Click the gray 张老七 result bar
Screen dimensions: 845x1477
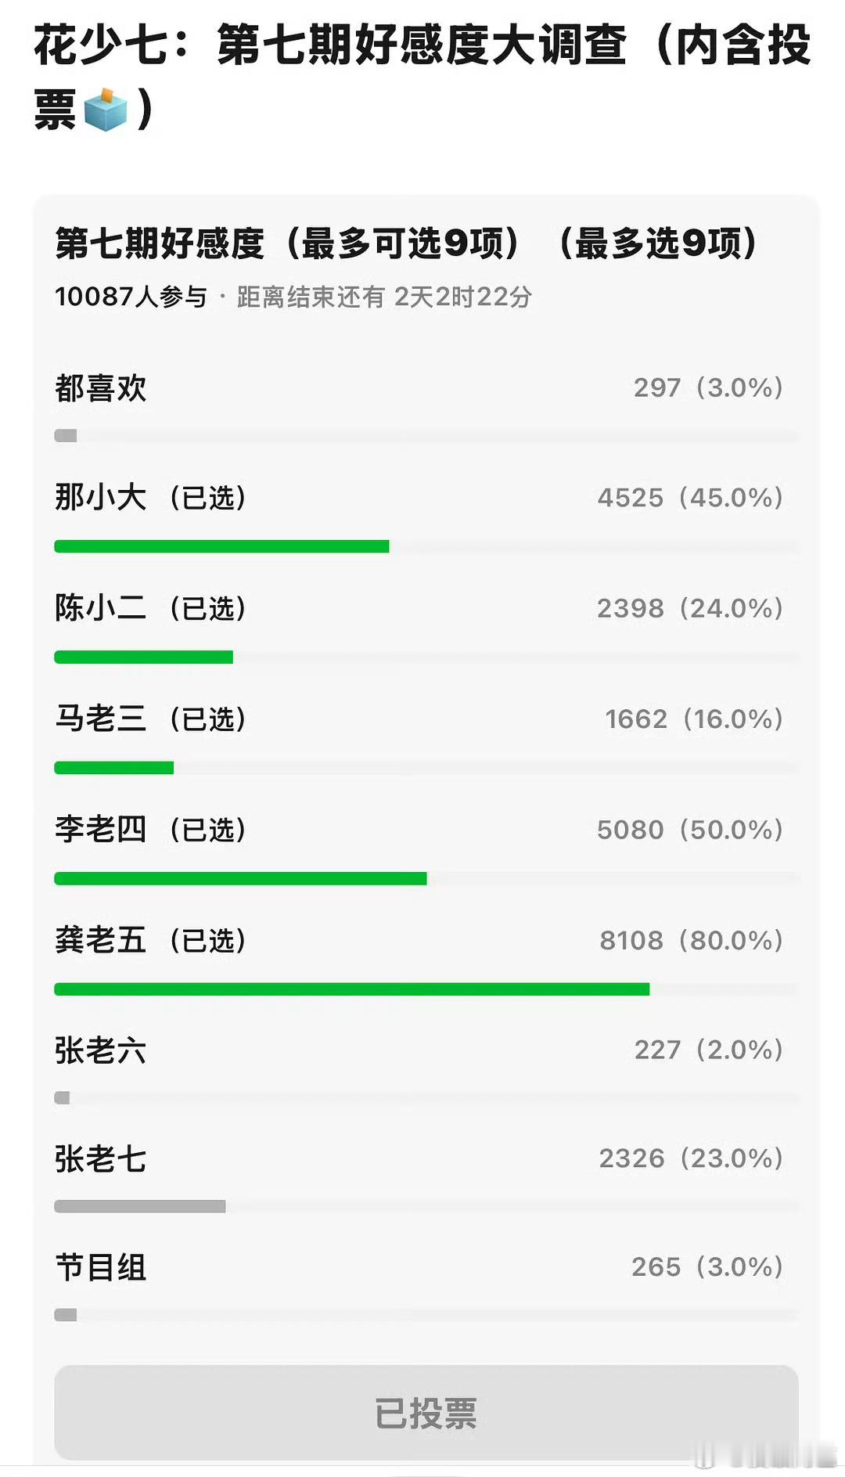coord(140,1206)
